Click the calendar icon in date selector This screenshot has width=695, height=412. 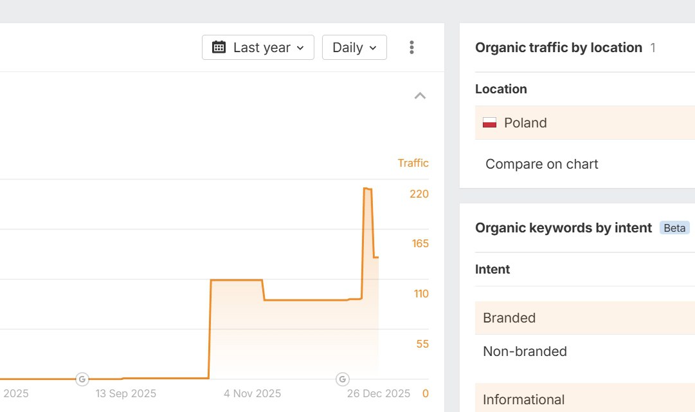pyautogui.click(x=219, y=47)
